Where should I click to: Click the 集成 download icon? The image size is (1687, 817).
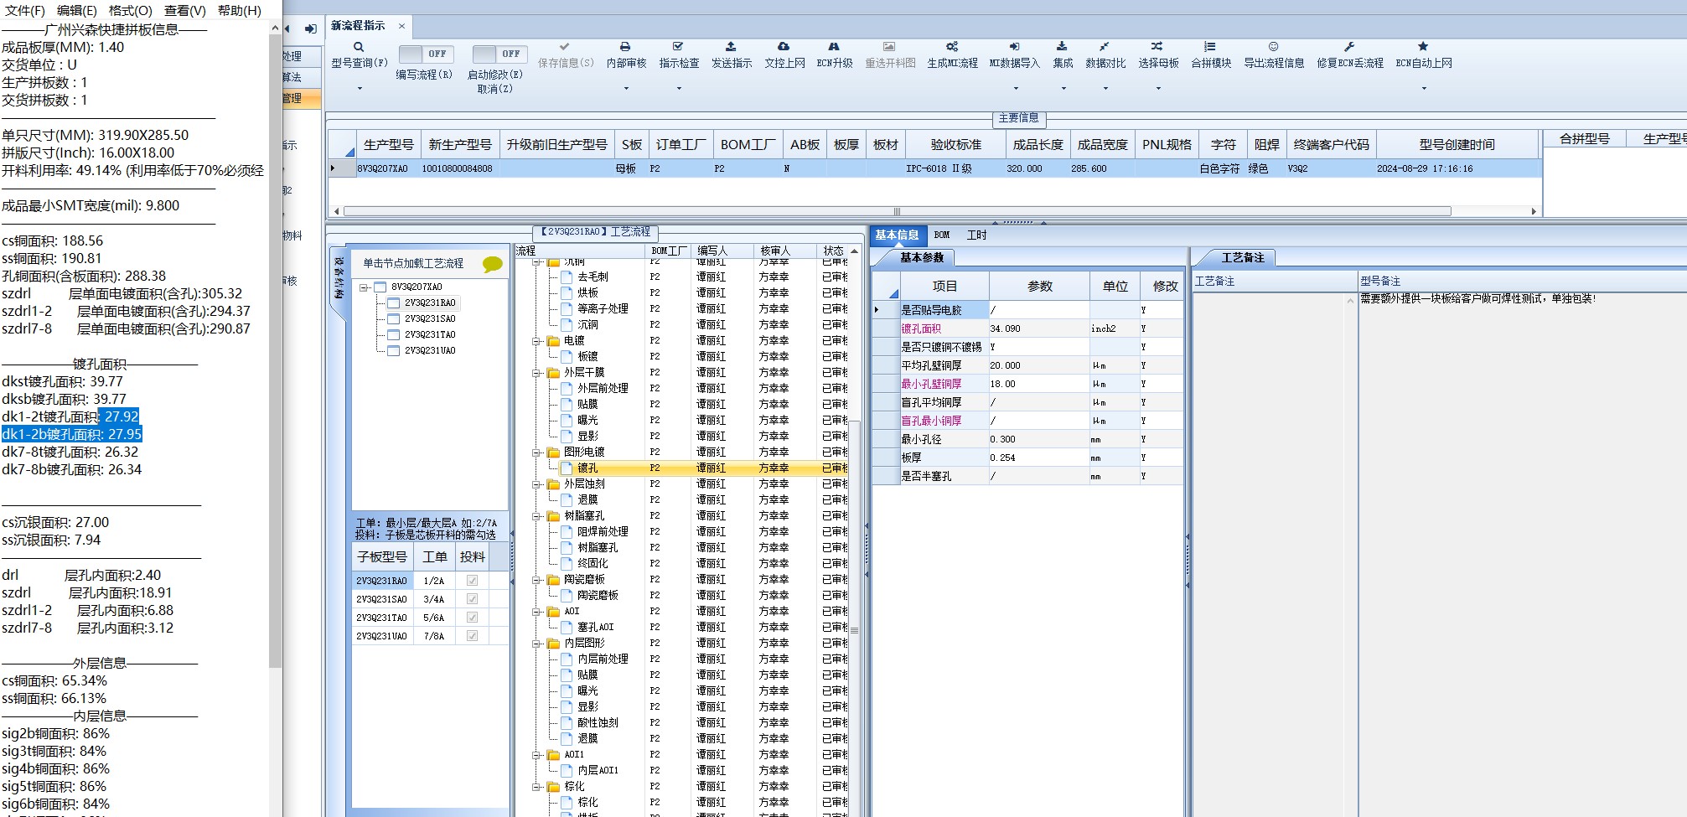click(x=1062, y=47)
